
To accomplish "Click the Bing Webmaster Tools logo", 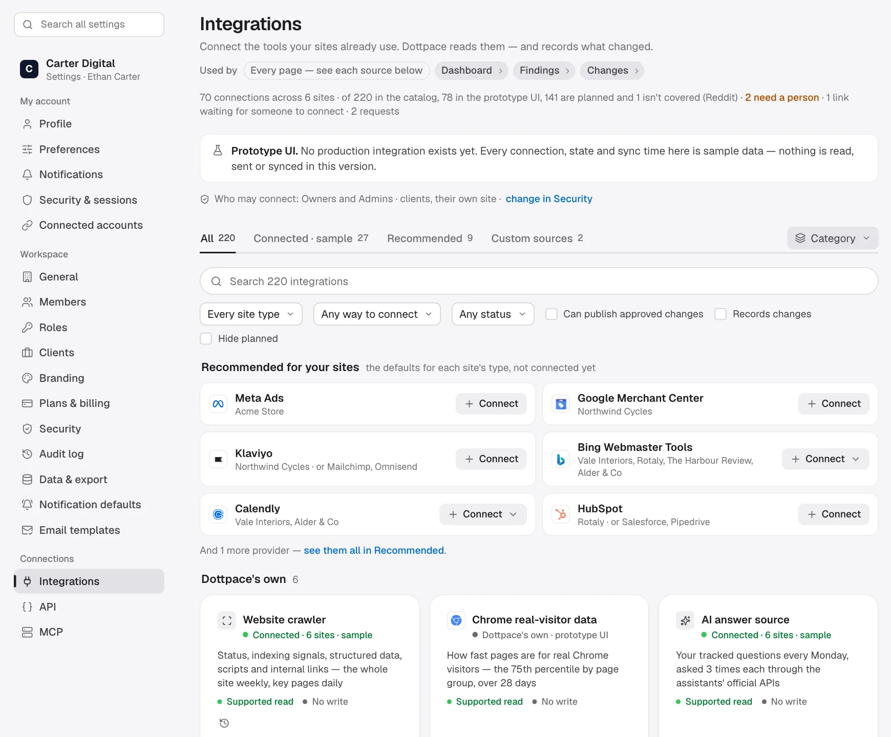I will pyautogui.click(x=561, y=459).
